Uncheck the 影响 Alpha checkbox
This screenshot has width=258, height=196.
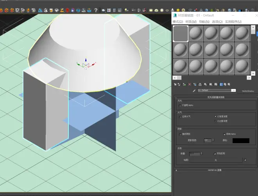tap(225, 134)
